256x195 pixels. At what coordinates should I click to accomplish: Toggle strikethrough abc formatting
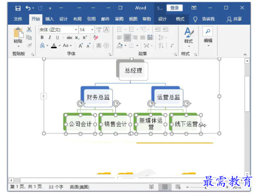69,38
